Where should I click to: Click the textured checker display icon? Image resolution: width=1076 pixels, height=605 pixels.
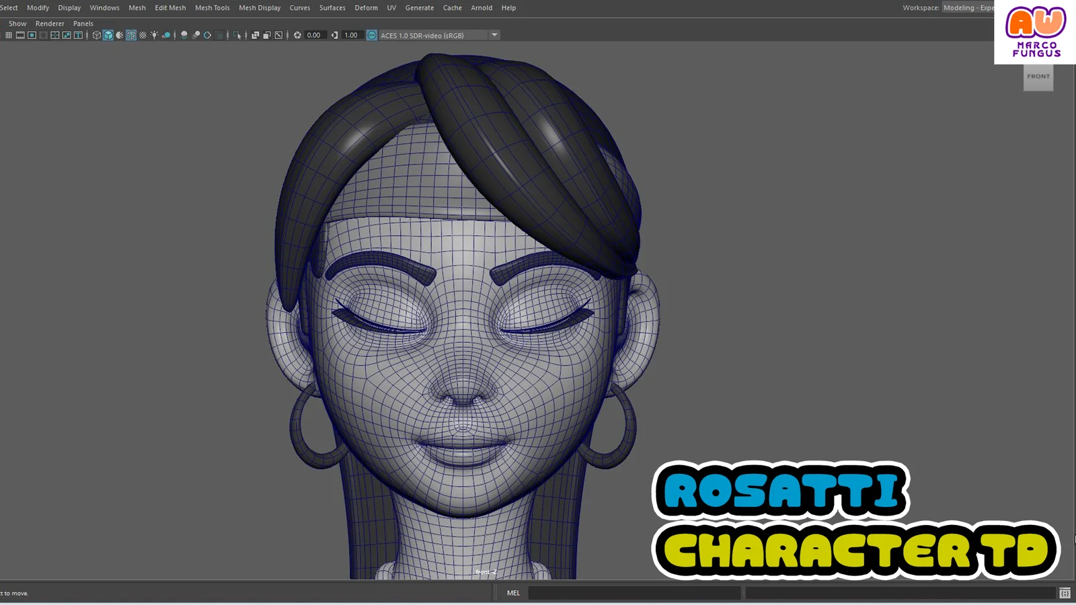pos(143,35)
